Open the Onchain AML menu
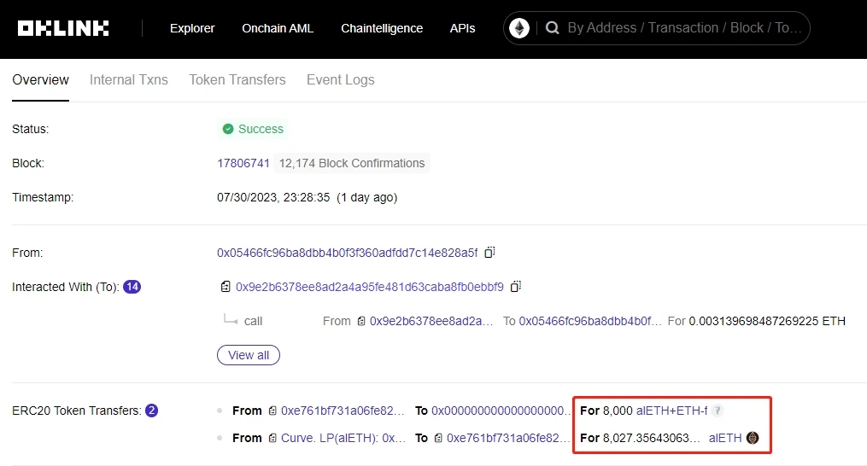The height and width of the screenshot is (466, 867). (278, 28)
